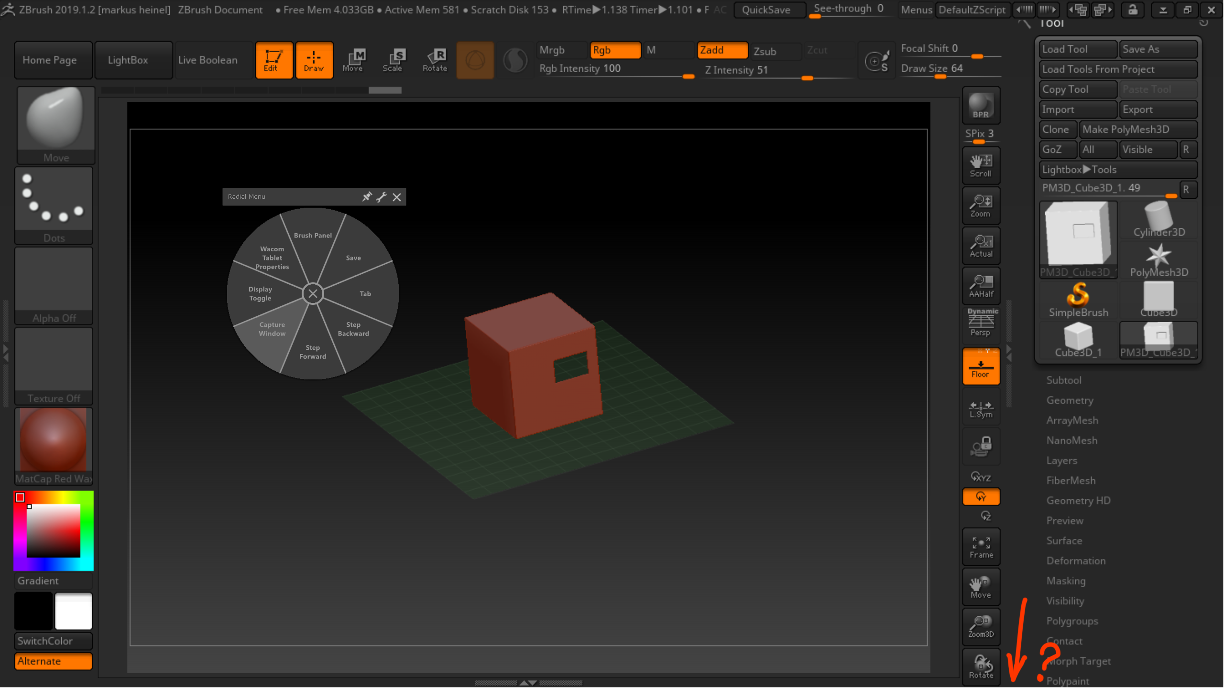The width and height of the screenshot is (1224, 688).
Task: Choose Brush Panel radial menu item
Action: pyautogui.click(x=313, y=235)
